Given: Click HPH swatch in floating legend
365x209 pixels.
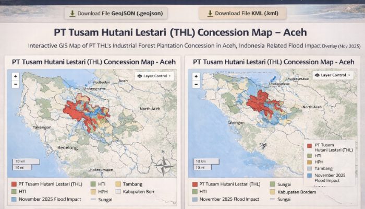Looking at the screenshot, I should tap(309, 162).
